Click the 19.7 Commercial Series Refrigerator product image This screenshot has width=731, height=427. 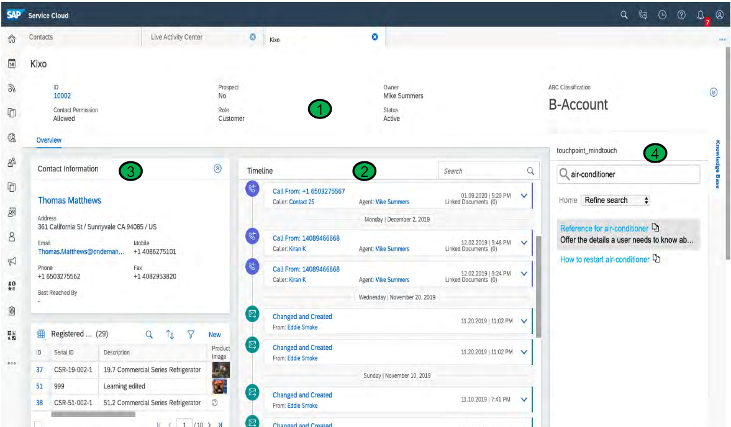pyautogui.click(x=220, y=370)
